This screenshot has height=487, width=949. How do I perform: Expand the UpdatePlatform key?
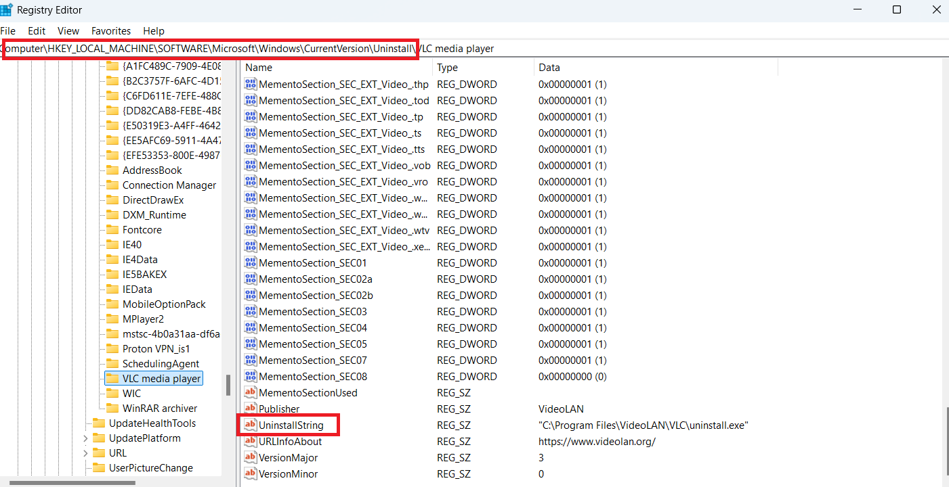tap(85, 438)
